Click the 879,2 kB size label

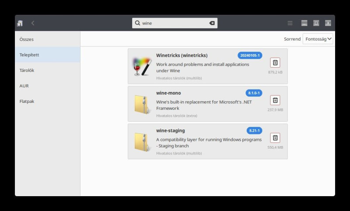(275, 72)
